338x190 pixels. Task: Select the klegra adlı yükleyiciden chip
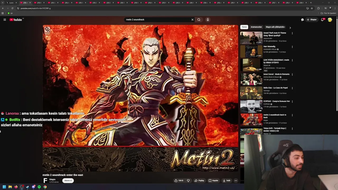coord(275,27)
